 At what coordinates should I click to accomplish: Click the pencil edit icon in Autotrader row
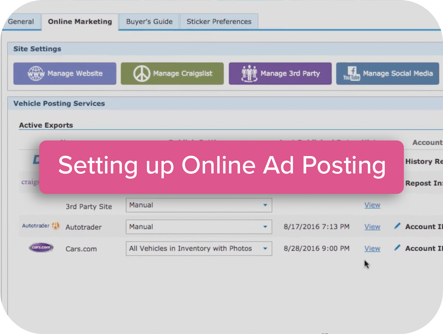(x=397, y=226)
